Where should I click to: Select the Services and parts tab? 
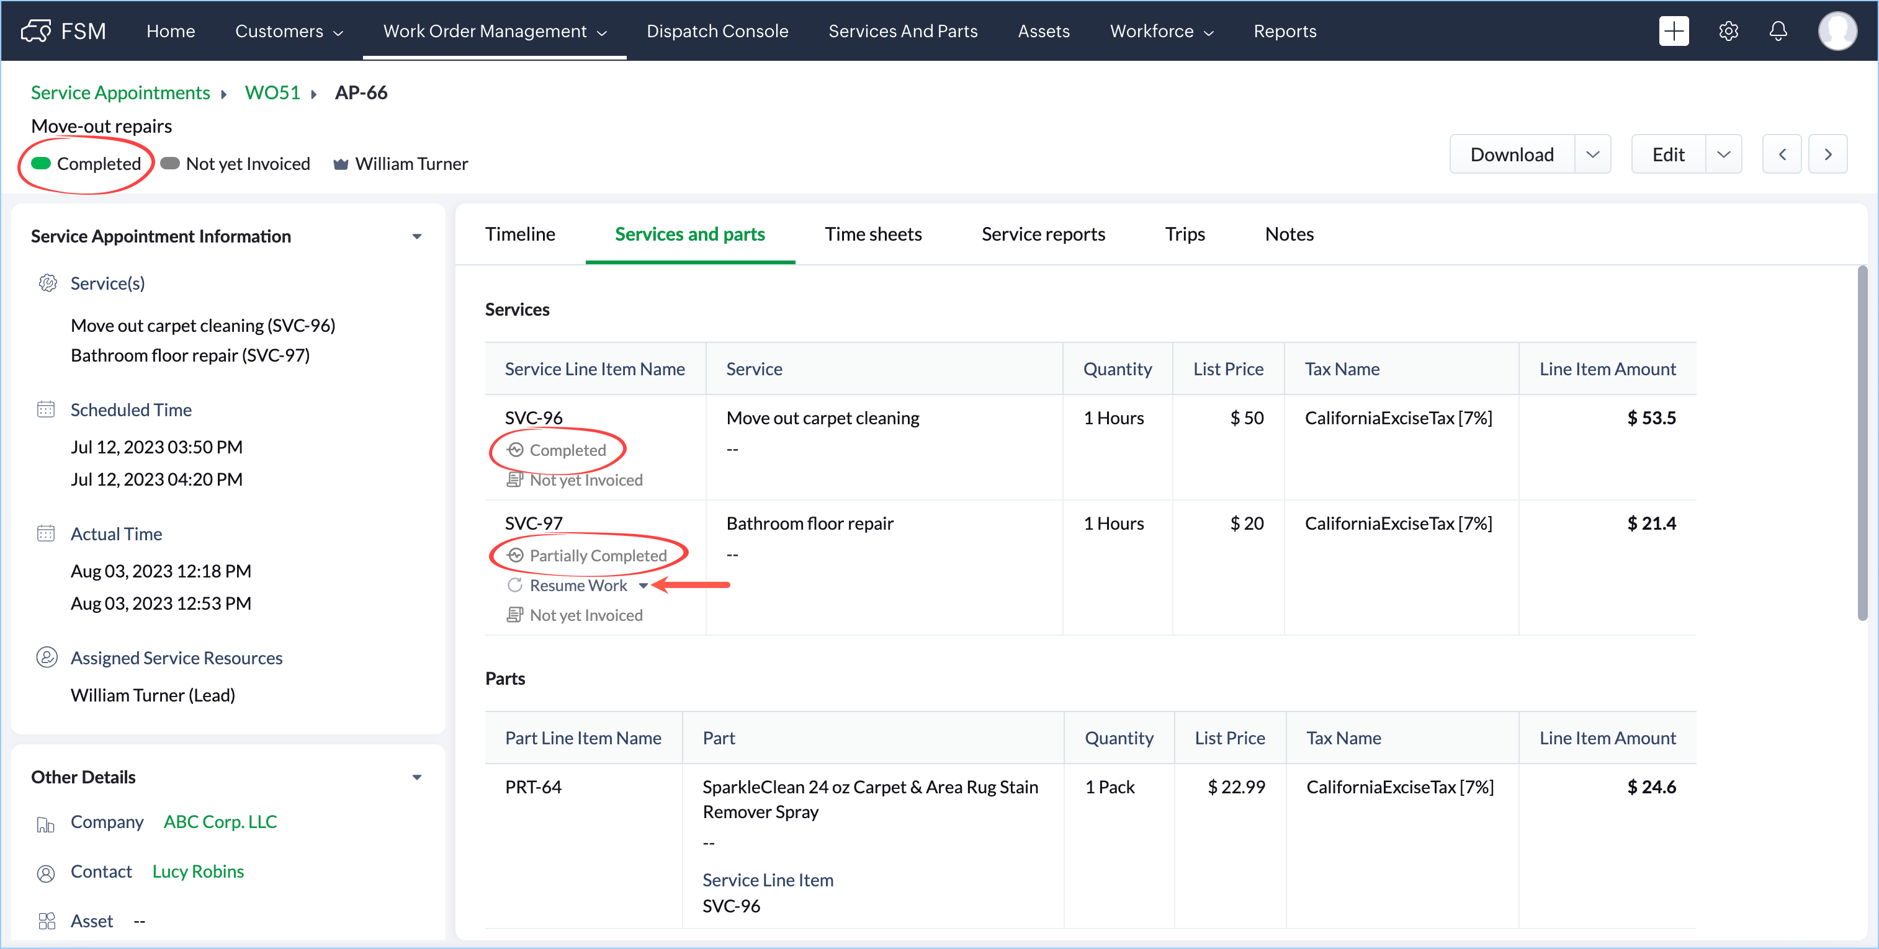coord(689,234)
